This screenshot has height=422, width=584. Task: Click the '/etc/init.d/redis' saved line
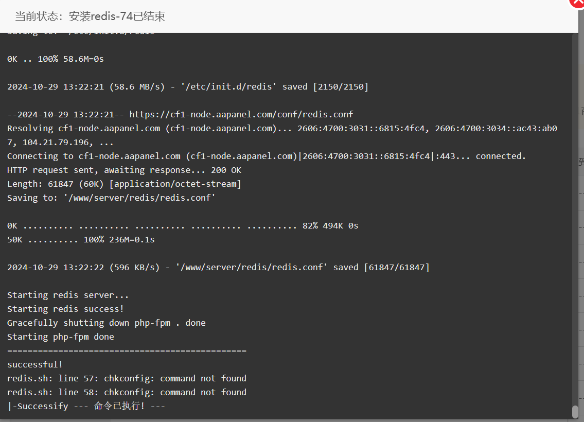click(188, 86)
